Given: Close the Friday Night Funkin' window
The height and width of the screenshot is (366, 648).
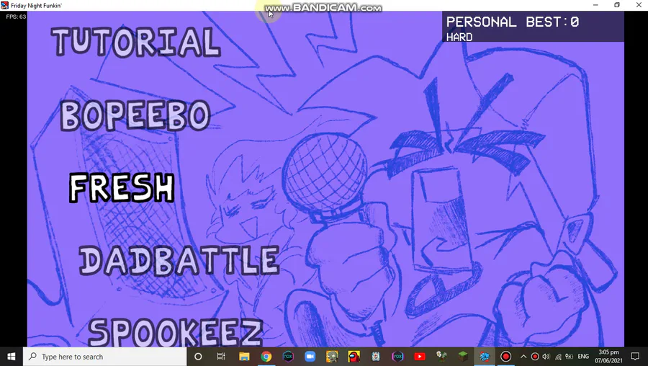Looking at the screenshot, I should click(638, 5).
